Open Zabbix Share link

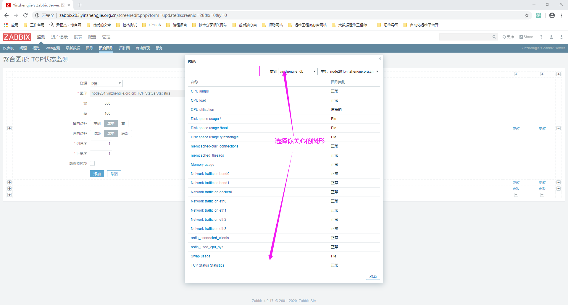[x=526, y=37]
